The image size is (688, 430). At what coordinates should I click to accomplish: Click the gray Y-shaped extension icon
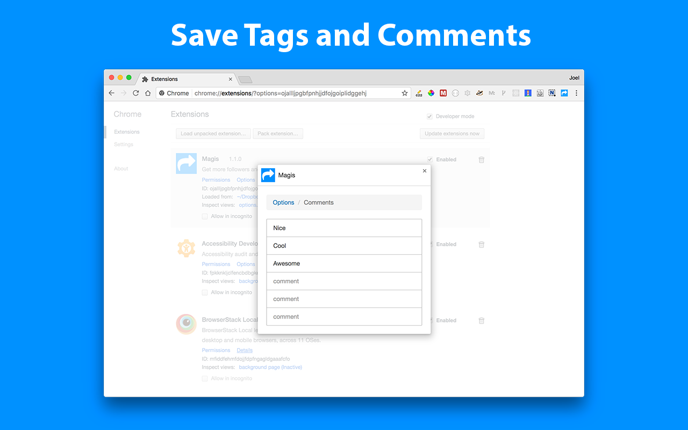(504, 93)
